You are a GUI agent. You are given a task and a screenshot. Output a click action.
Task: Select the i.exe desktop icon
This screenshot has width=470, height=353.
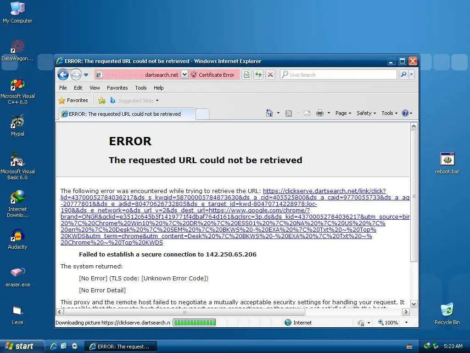(x=17, y=314)
